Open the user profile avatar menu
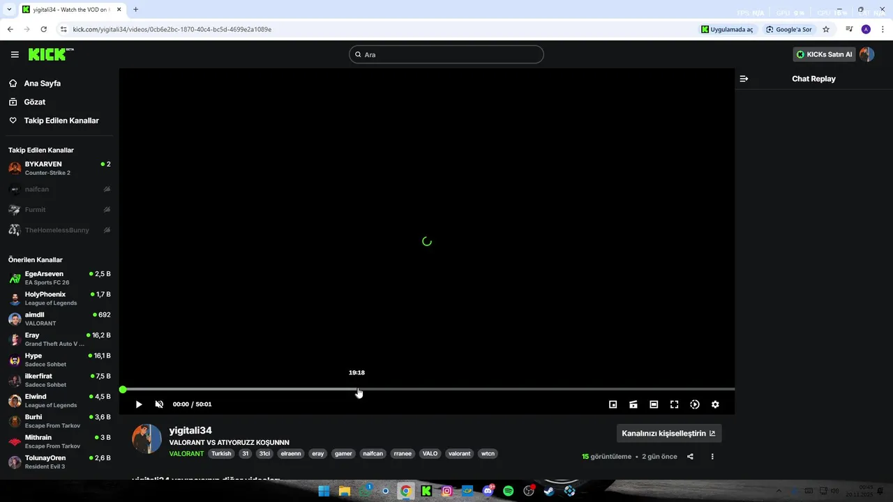The height and width of the screenshot is (502, 893). [x=866, y=54]
